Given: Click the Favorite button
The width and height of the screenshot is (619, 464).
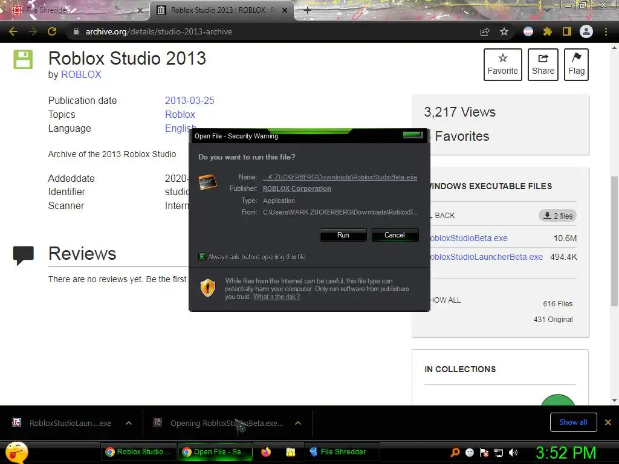Looking at the screenshot, I should click(x=502, y=65).
